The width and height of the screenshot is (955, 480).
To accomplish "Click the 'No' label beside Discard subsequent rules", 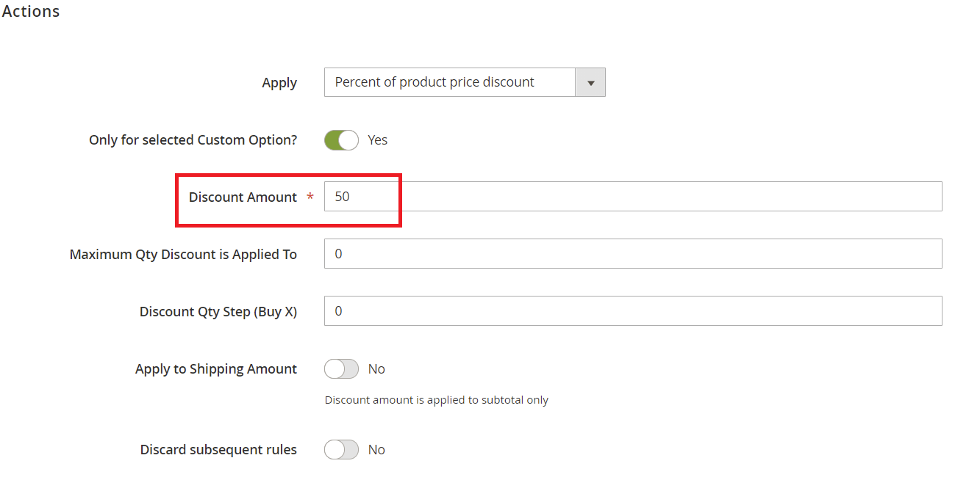I will coord(376,449).
